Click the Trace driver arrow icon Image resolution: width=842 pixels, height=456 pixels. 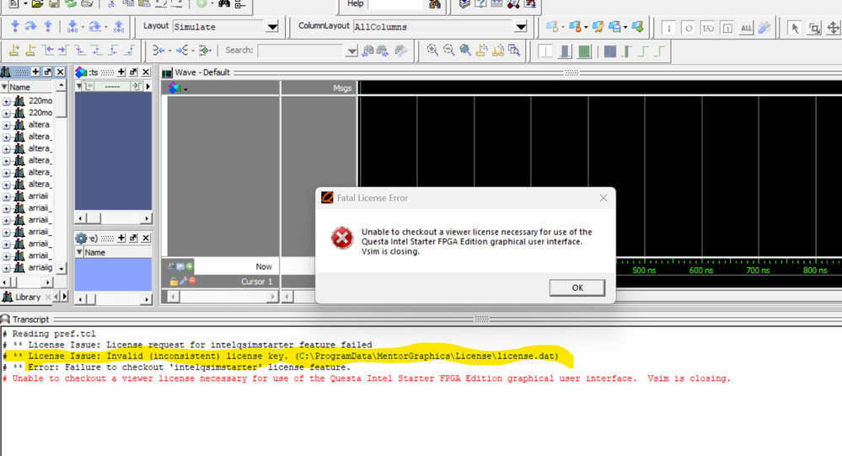click(x=158, y=51)
